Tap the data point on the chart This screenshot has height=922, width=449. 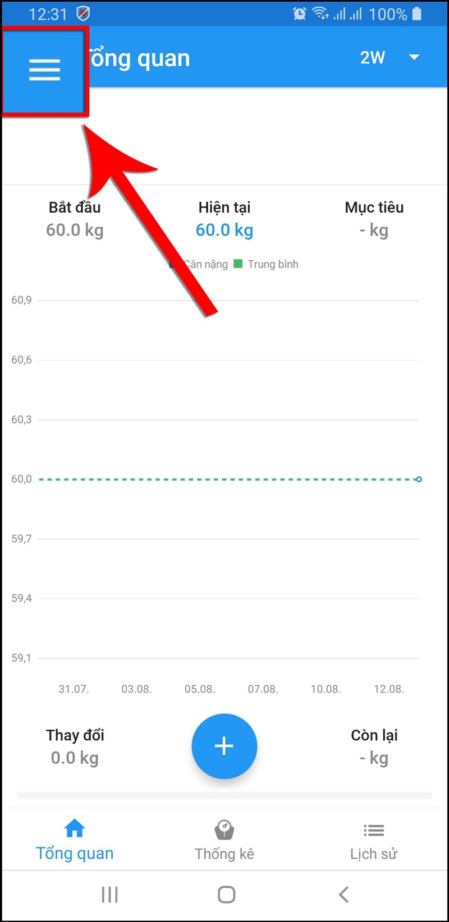pos(419,480)
